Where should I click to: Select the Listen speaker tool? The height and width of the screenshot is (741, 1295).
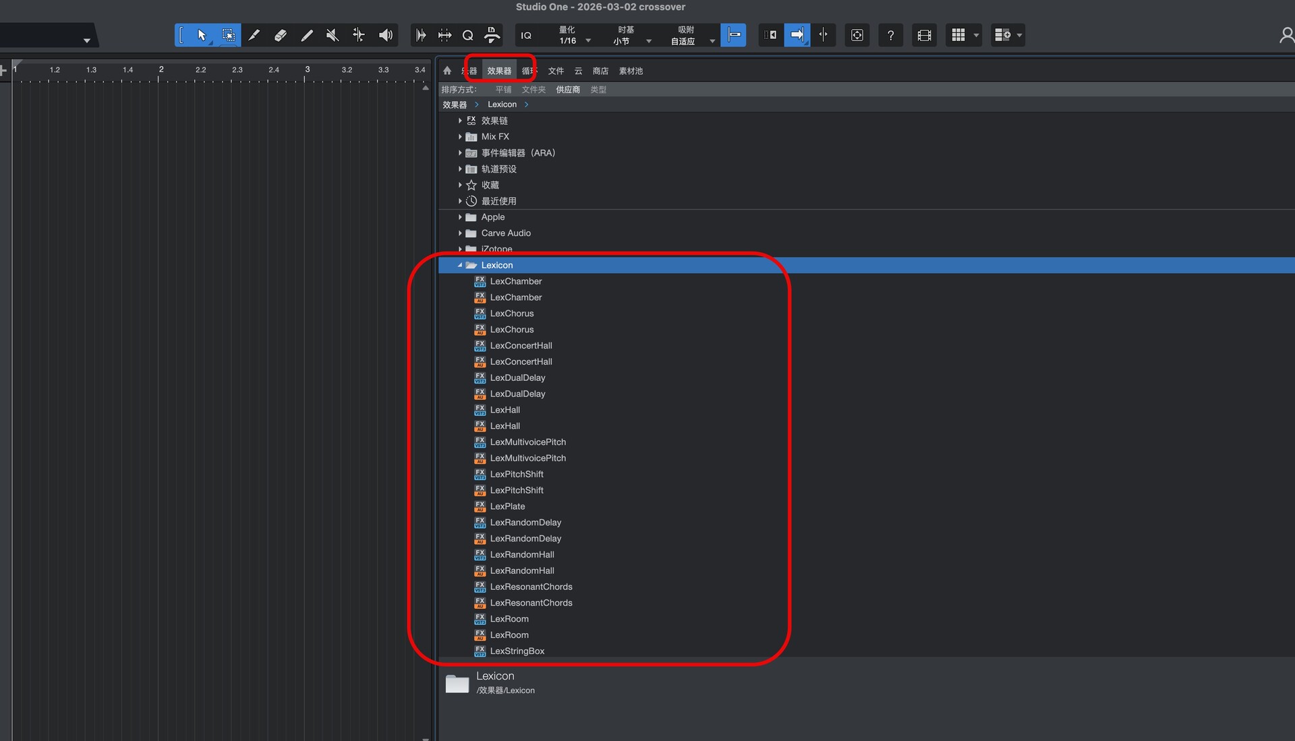click(385, 35)
